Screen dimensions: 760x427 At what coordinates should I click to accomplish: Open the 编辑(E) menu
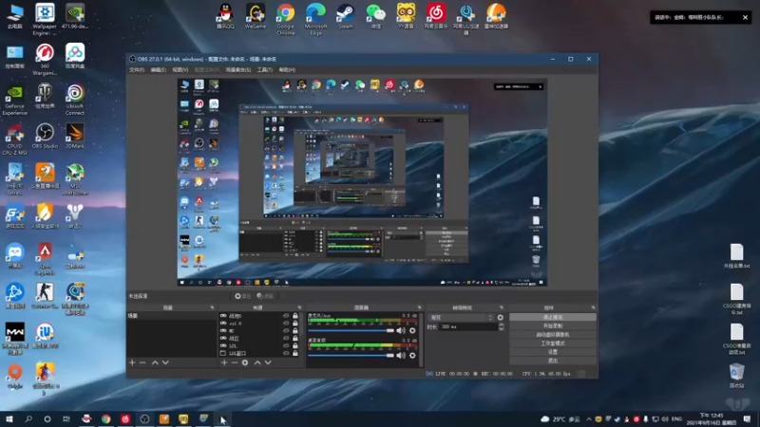[158, 69]
